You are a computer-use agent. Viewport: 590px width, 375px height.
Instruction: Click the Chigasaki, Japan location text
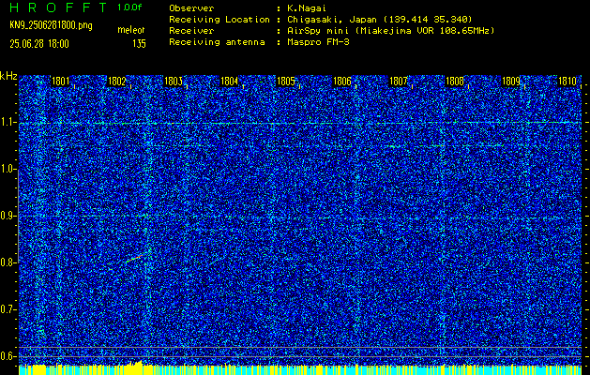(x=379, y=20)
